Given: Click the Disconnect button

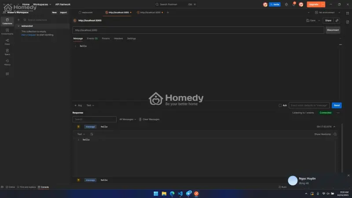Looking at the screenshot, I should pyautogui.click(x=333, y=30).
